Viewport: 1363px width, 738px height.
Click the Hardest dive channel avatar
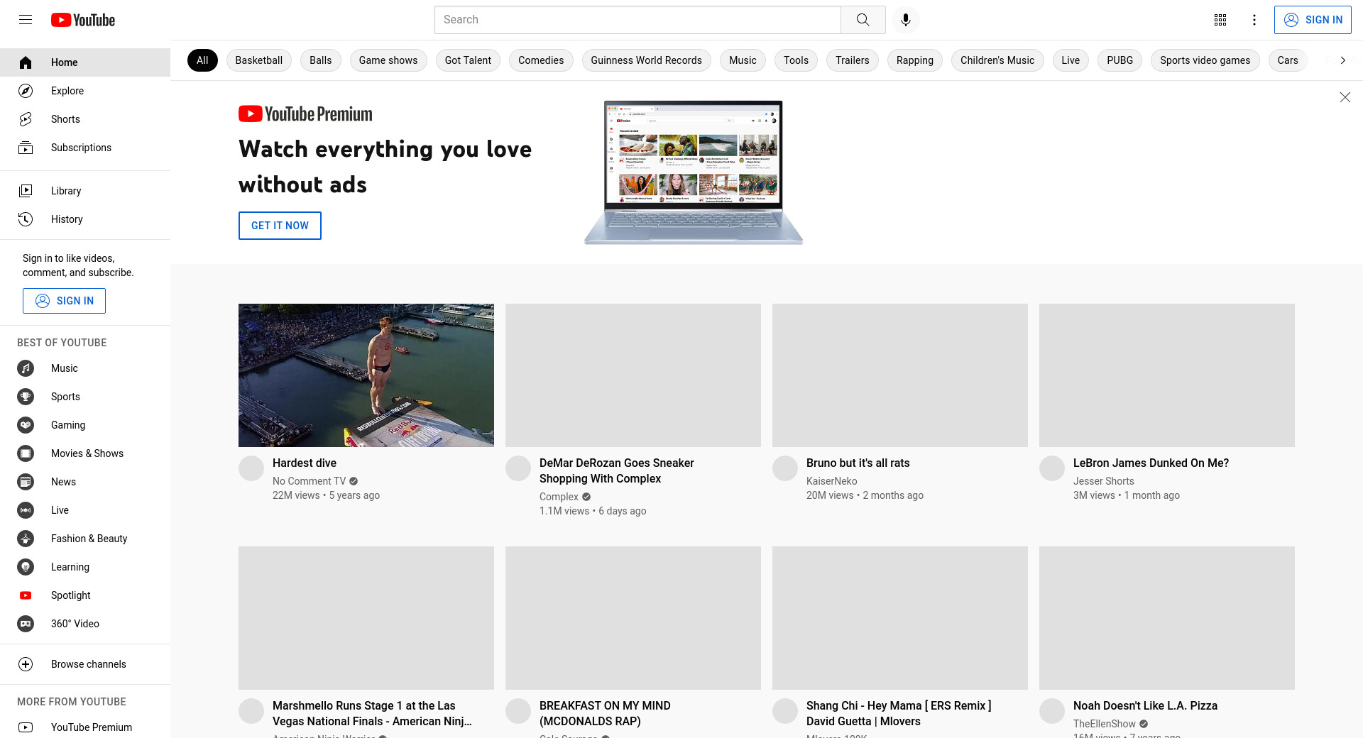click(251, 468)
